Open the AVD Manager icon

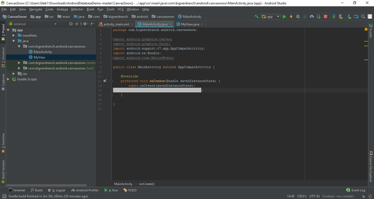tap(341, 17)
